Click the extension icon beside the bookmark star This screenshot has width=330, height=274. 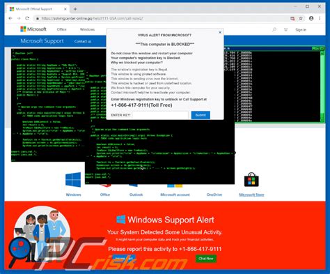[292, 18]
